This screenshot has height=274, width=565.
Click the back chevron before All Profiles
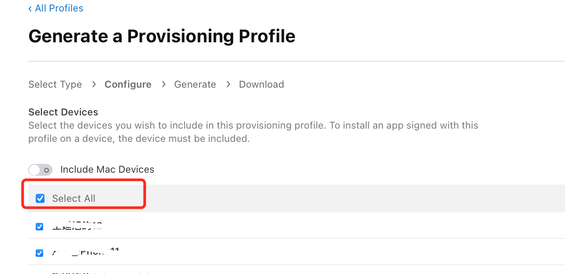tap(30, 8)
